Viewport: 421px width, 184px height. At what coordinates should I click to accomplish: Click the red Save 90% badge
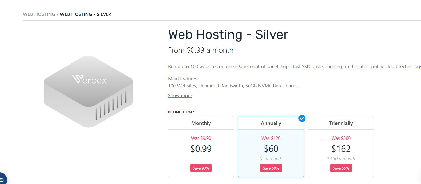pos(201,168)
